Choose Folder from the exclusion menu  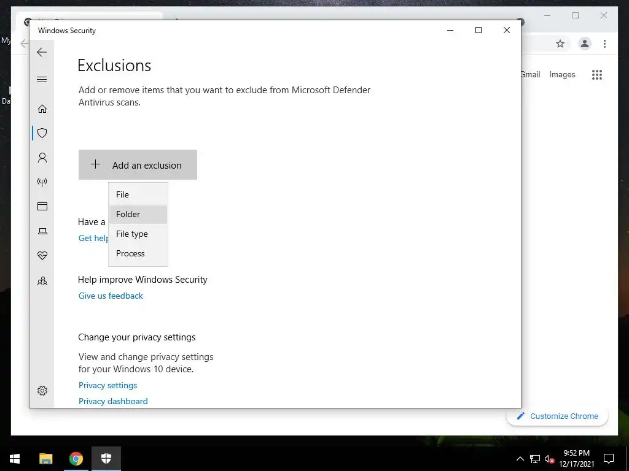138,214
